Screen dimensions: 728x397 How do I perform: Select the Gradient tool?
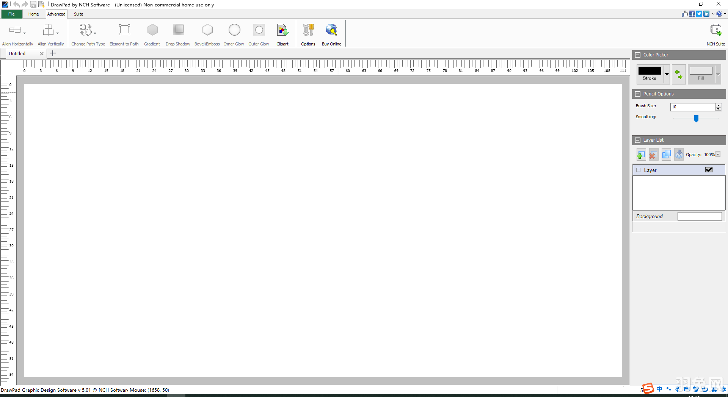point(152,33)
